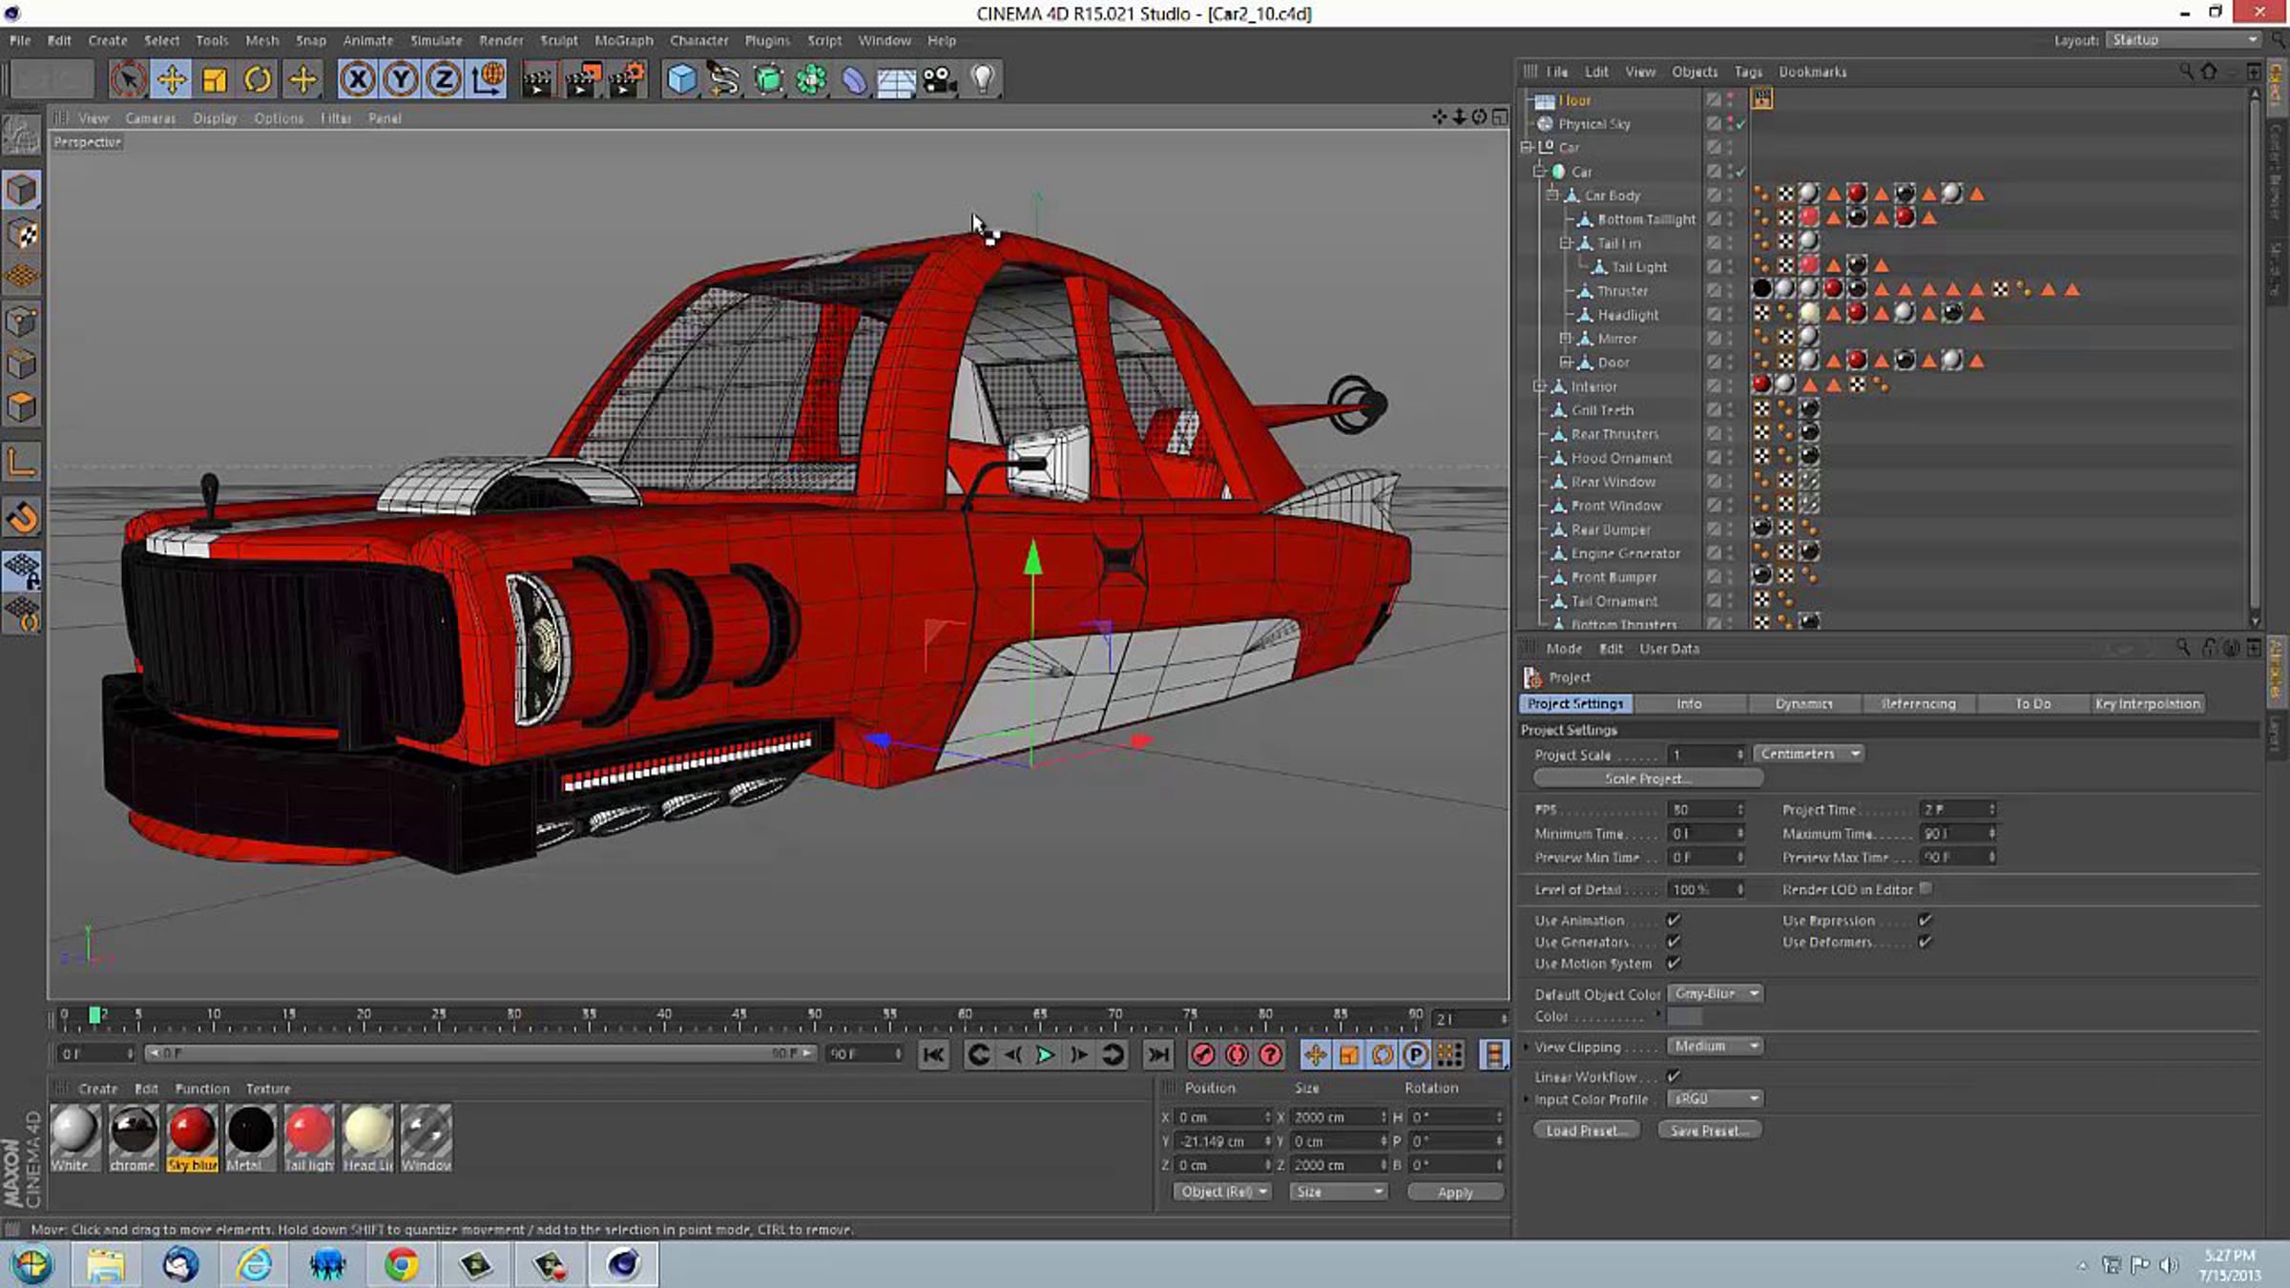Image resolution: width=2290 pixels, height=1288 pixels.
Task: Open Chrome from the Windows taskbar
Action: [402, 1265]
